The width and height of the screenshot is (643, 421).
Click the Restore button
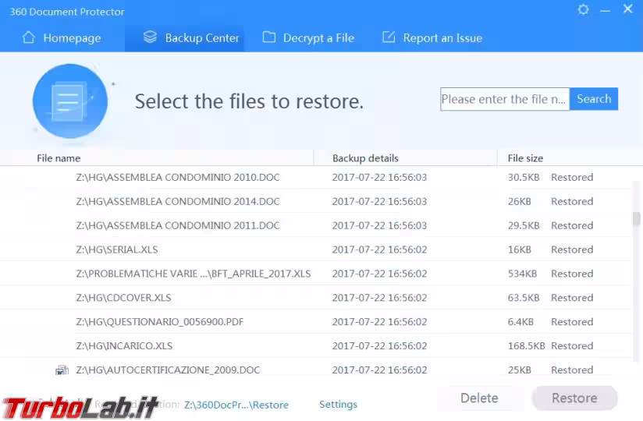click(574, 398)
